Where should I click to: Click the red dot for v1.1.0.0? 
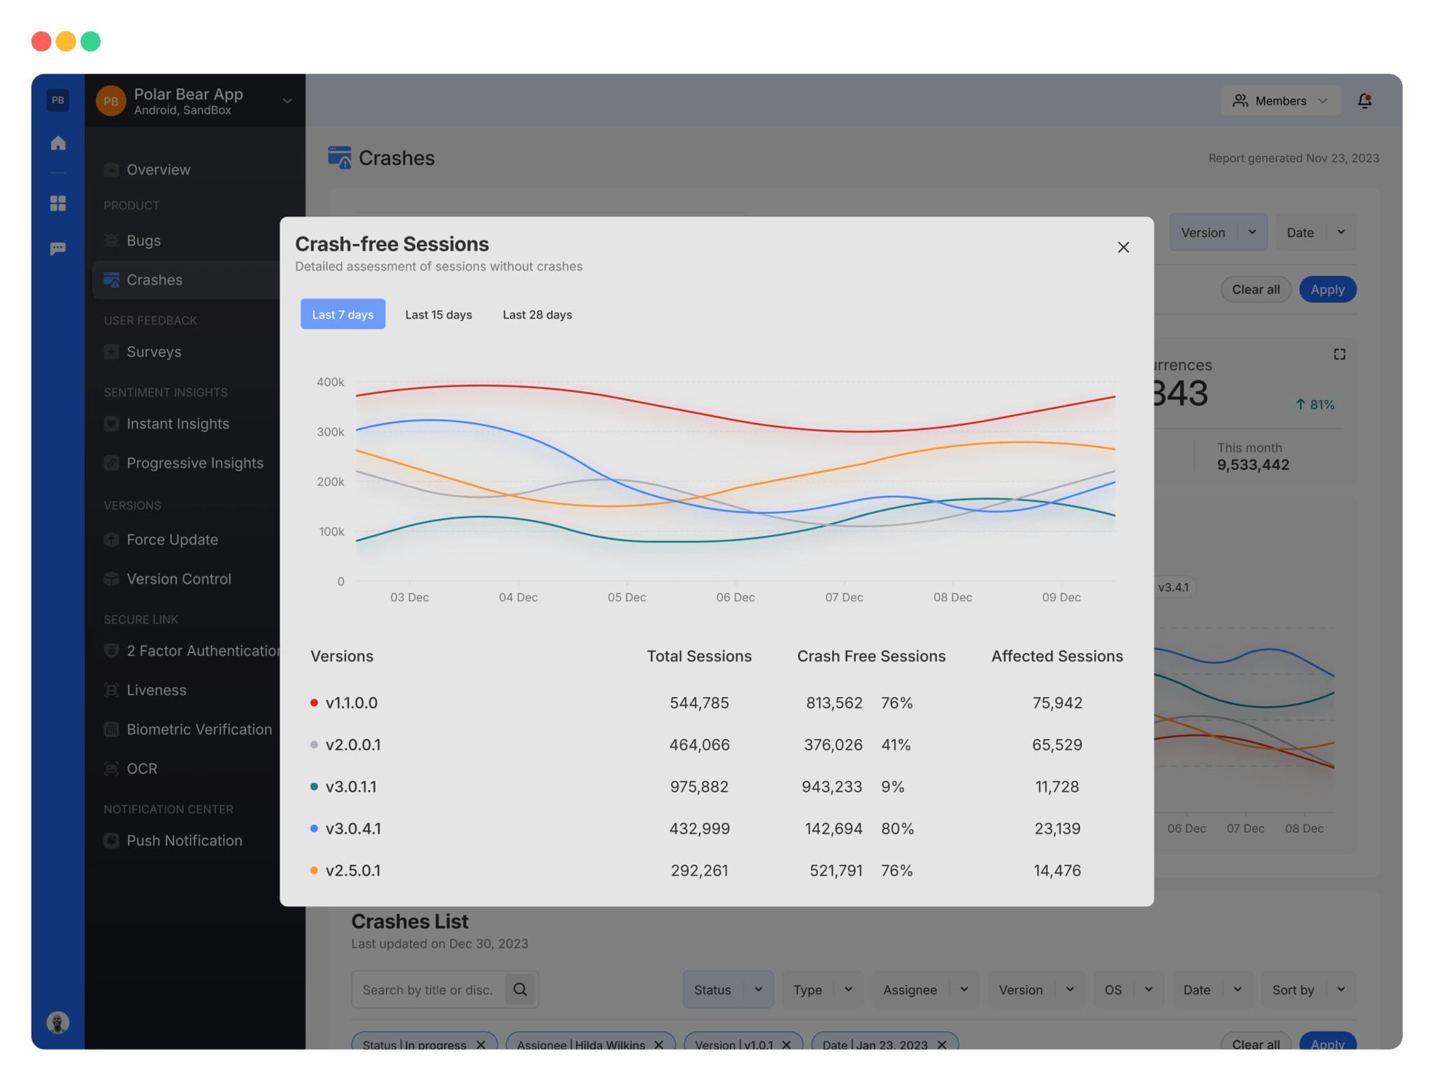314,702
